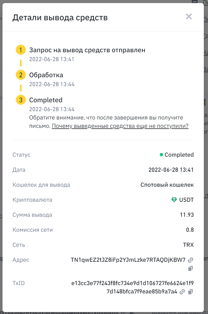The width and height of the screenshot is (208, 314).
Task: Select the TN1qwEZ2tJZ8 wallet address text
Action: coord(128,260)
